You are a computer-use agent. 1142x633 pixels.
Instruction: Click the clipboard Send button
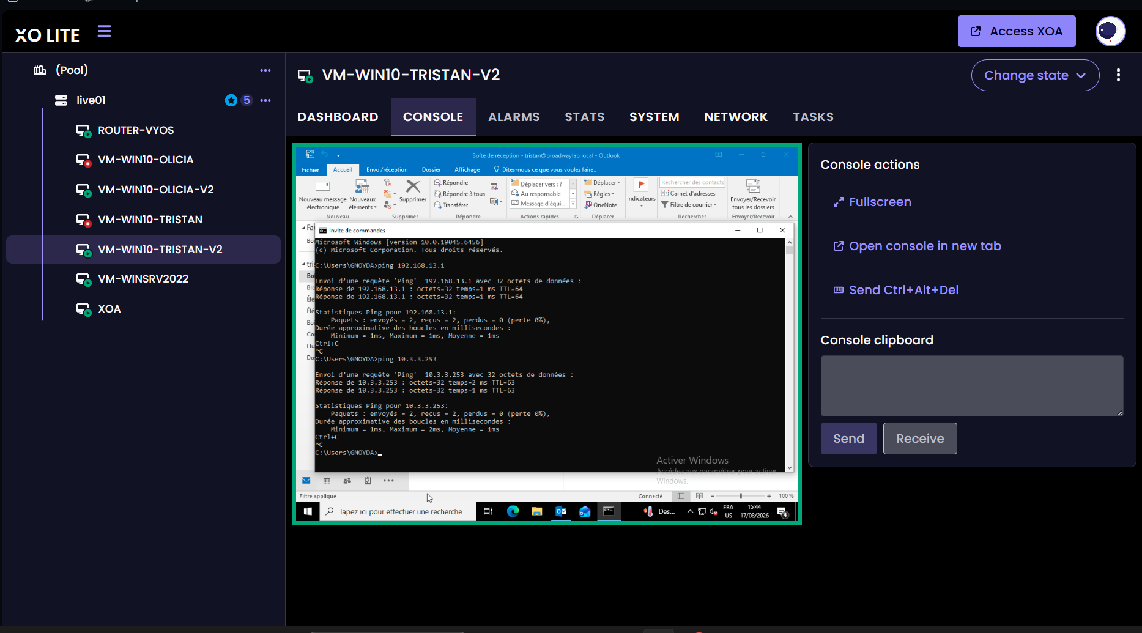tap(848, 439)
